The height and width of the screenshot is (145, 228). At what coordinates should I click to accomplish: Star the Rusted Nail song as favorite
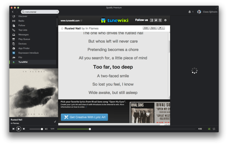62,28
